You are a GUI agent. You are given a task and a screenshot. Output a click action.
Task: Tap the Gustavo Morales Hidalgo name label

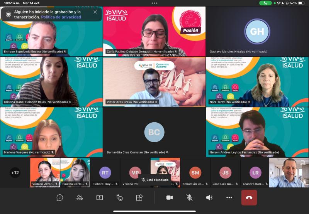tap(238, 52)
